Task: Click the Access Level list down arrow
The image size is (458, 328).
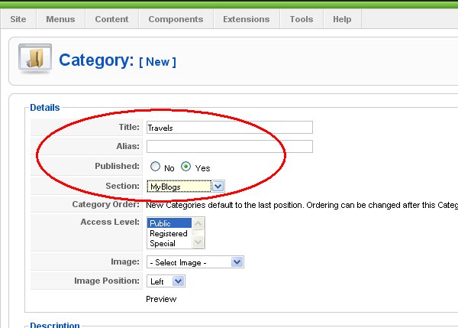Action: [x=198, y=242]
